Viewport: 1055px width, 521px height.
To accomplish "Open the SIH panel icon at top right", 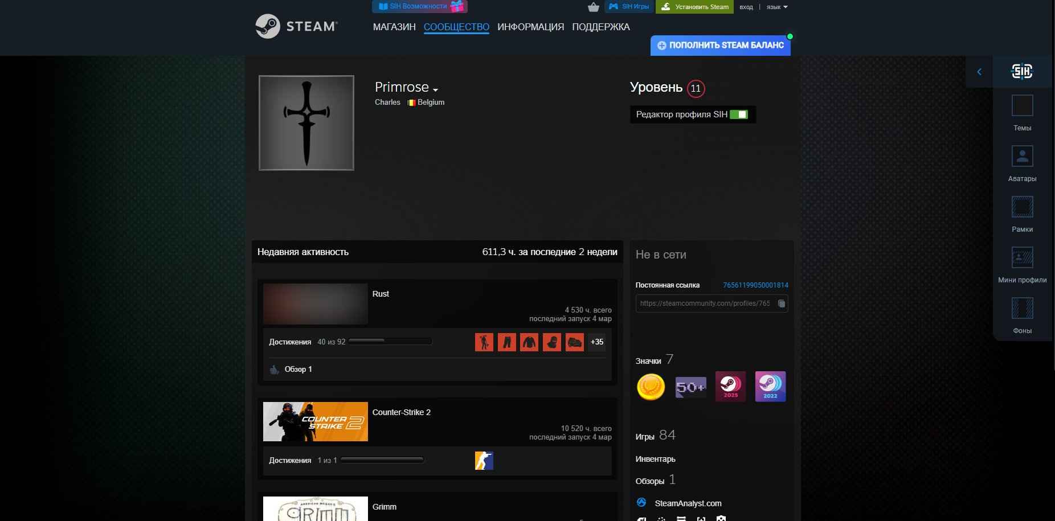I will click(1021, 71).
